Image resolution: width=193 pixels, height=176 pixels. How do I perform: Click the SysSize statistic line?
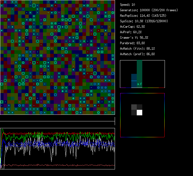[x=144, y=21]
